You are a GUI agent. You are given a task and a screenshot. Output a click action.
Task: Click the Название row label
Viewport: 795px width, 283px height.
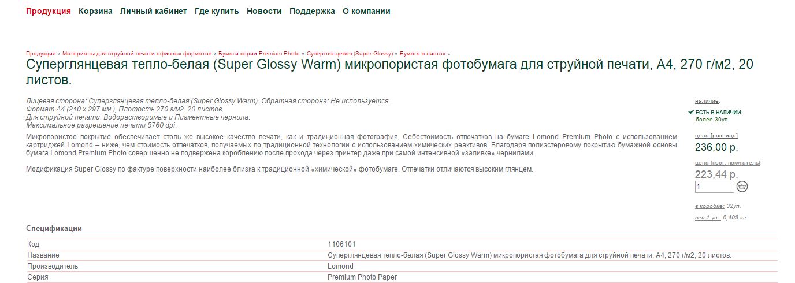point(43,255)
